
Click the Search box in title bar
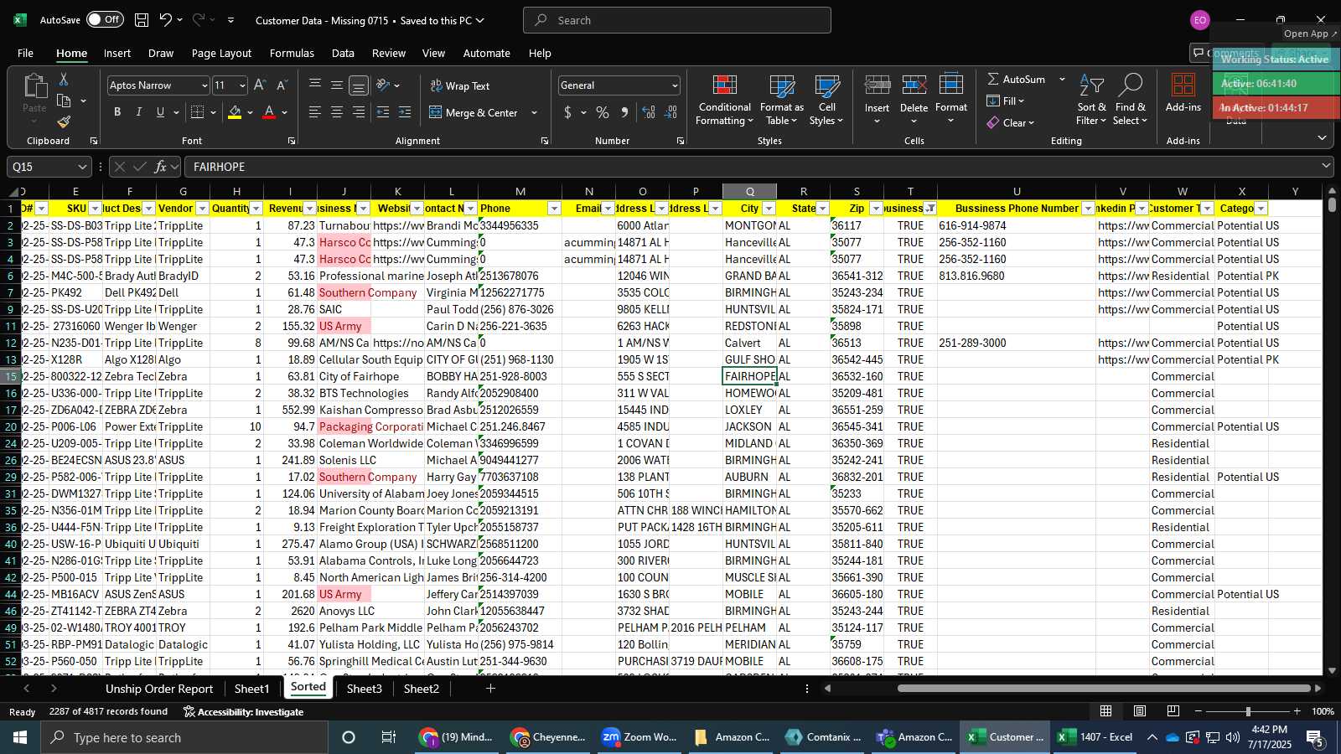(x=677, y=20)
